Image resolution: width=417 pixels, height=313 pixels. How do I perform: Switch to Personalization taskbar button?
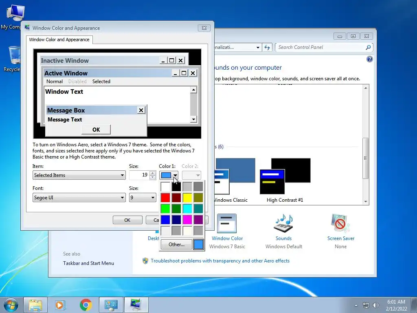(136, 305)
